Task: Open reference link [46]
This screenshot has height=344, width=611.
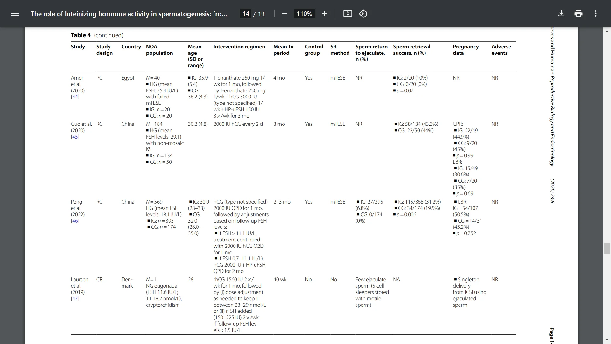Action: pyautogui.click(x=75, y=221)
